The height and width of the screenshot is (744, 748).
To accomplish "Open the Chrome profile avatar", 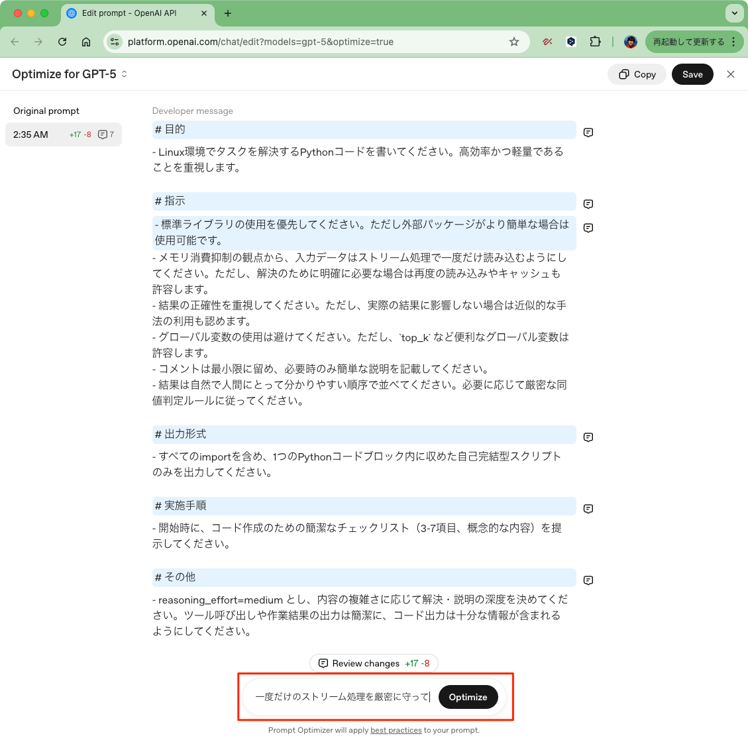I will [631, 42].
